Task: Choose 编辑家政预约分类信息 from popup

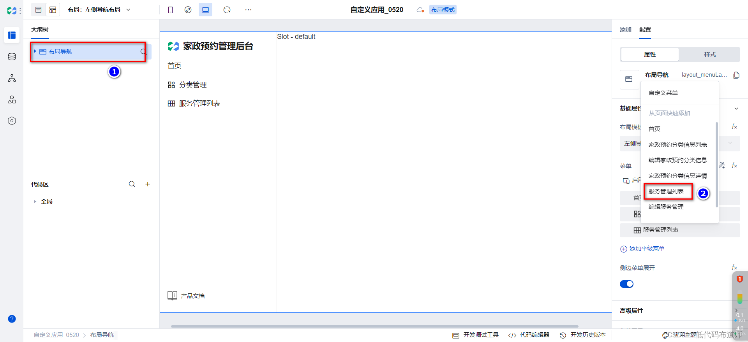Action: coord(678,160)
